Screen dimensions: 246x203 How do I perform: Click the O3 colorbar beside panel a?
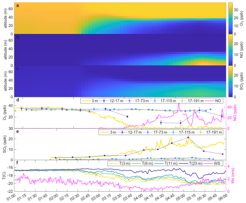pyautogui.click(x=230, y=18)
